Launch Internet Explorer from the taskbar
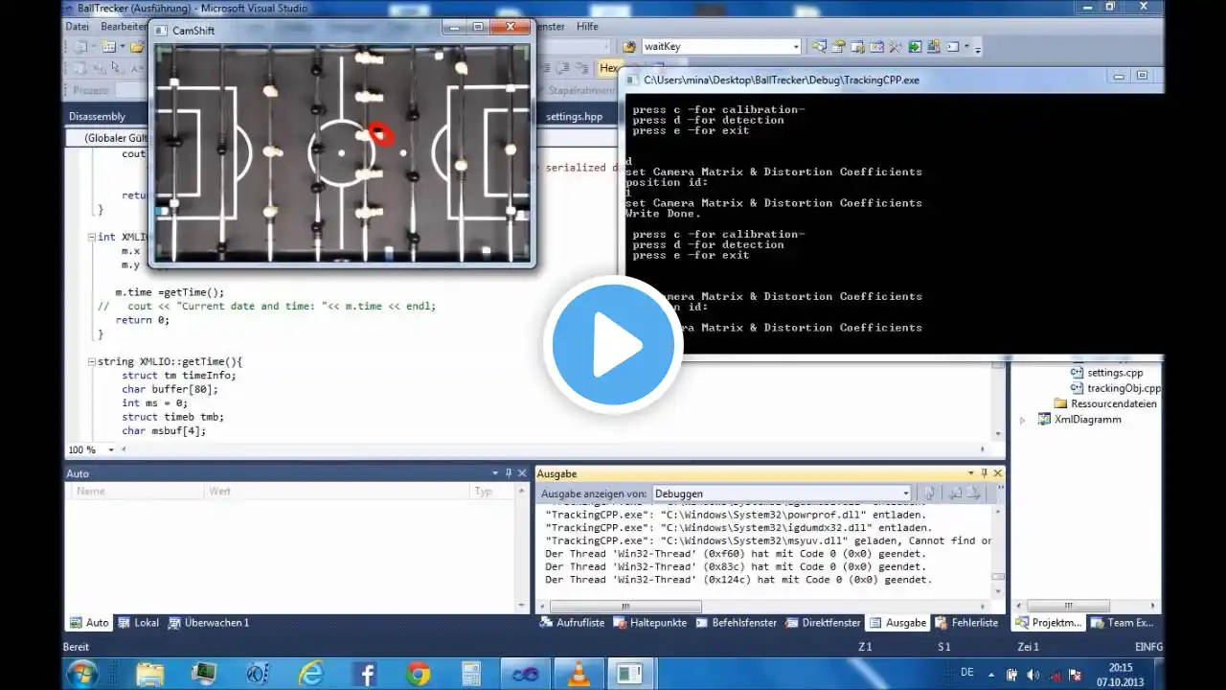 tap(311, 674)
